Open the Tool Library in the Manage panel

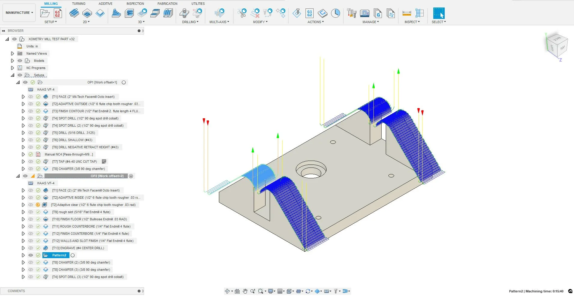(351, 13)
